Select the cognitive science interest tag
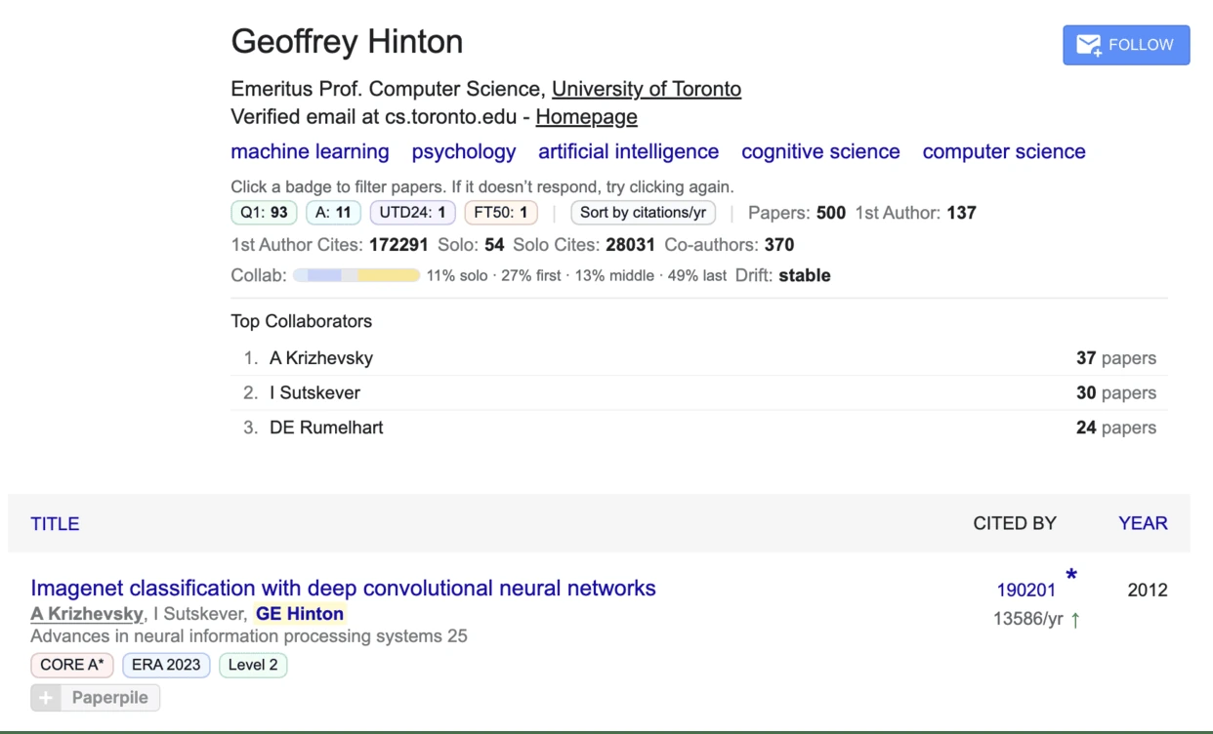Viewport: 1213px width, 734px height. click(820, 151)
